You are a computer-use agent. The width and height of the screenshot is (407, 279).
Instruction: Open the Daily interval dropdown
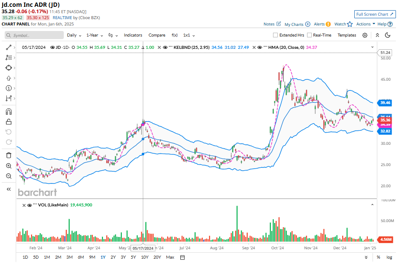(74, 35)
